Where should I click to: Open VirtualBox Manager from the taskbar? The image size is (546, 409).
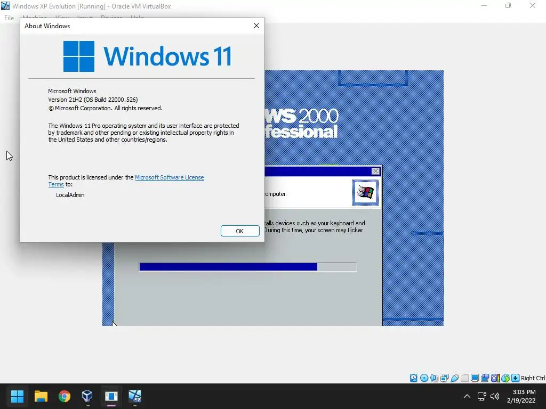[87, 396]
